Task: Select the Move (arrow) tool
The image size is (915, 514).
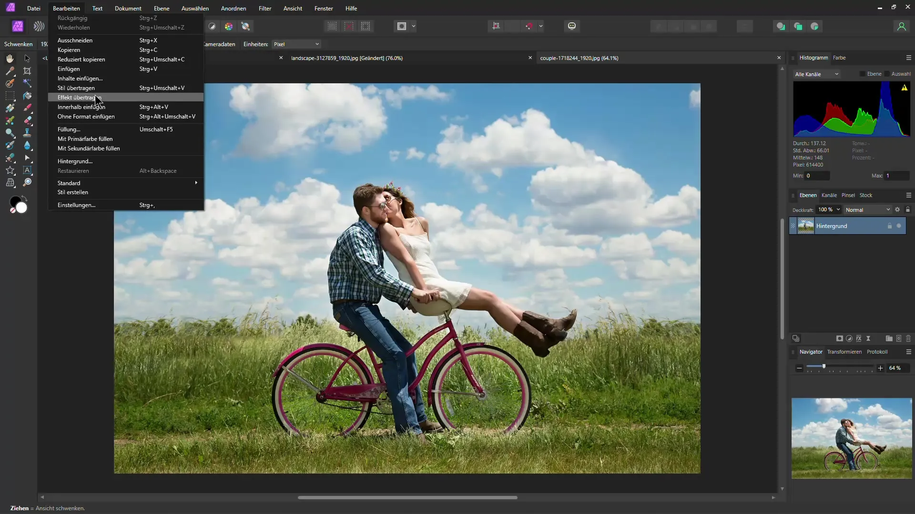Action: tap(27, 58)
